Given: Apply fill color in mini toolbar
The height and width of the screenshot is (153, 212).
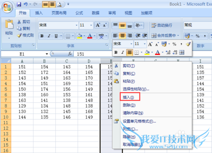Looking at the screenshot, I should tap(147, 52).
